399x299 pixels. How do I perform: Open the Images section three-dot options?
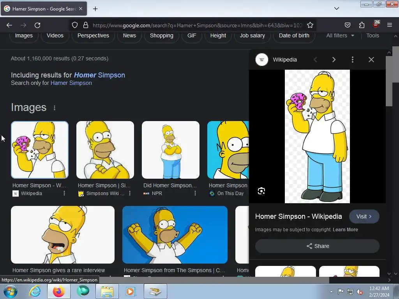(x=55, y=108)
